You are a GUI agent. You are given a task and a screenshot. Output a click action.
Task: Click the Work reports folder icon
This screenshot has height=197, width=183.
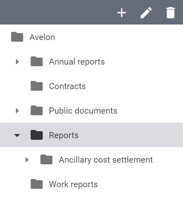click(x=37, y=184)
